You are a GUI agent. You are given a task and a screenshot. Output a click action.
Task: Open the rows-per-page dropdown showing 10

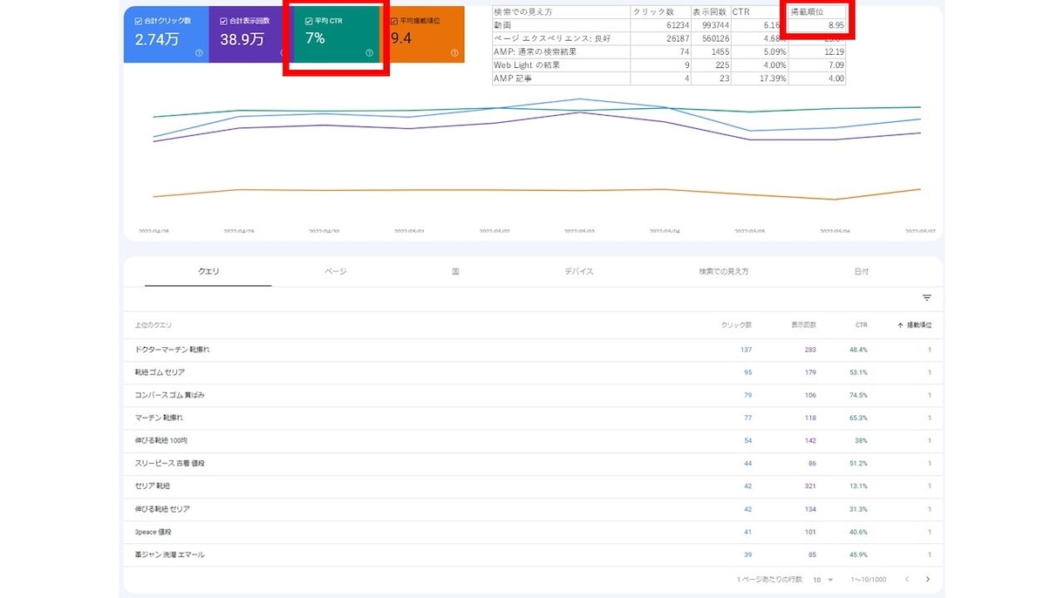pos(823,580)
